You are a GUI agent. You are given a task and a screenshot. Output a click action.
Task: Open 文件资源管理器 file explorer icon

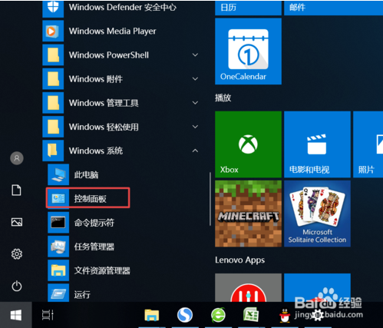pos(58,270)
